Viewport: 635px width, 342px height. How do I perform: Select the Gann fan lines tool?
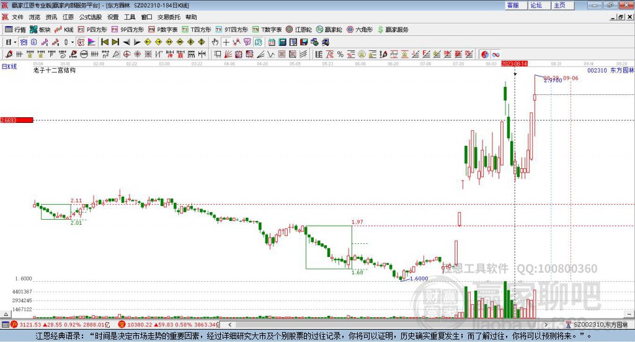coord(228,54)
